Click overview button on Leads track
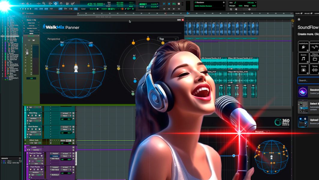Image resolution: width=319 pixels, height=180 pixels. (36, 150)
